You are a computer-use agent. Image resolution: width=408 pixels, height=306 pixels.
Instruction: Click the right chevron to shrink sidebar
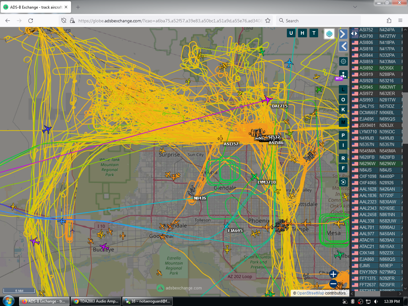click(x=343, y=34)
